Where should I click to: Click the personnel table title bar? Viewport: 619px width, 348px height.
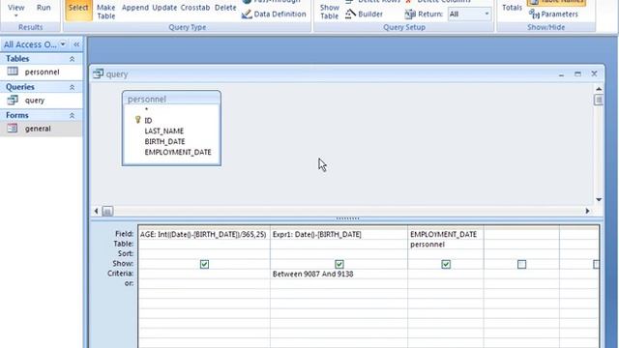[x=171, y=99]
